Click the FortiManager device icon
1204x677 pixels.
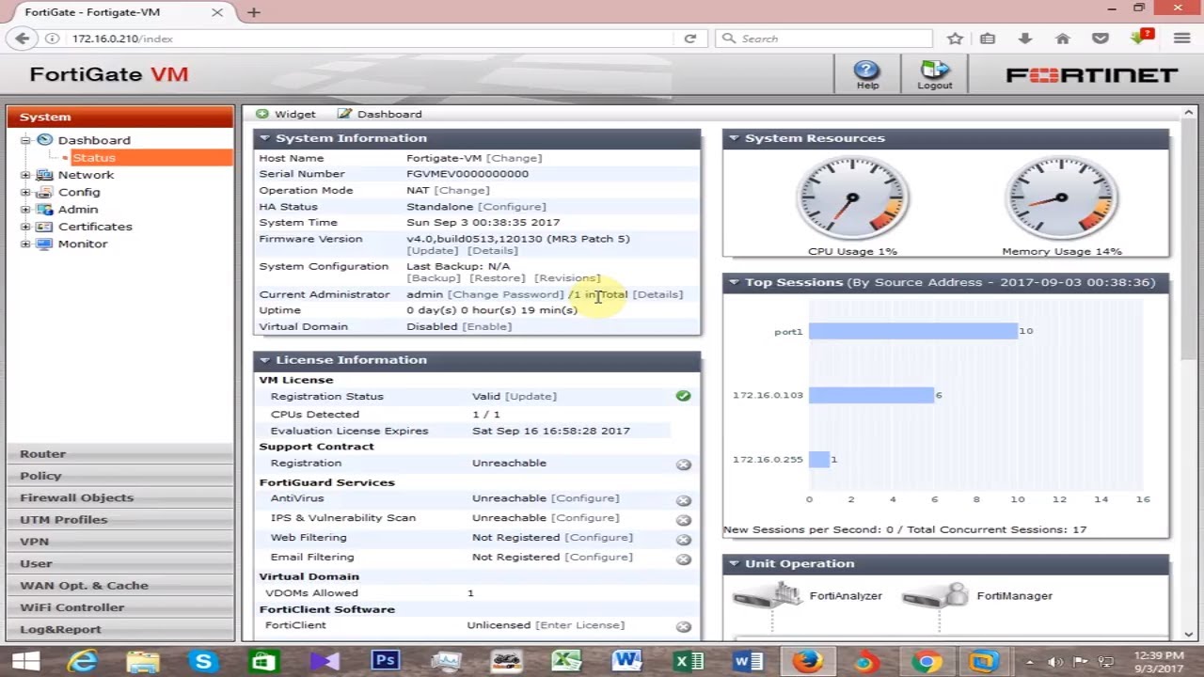(935, 595)
